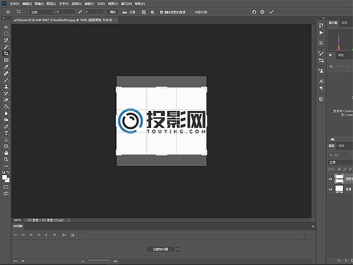The height and width of the screenshot is (265, 353).
Task: Open the timeline panel menu
Action: point(313,226)
